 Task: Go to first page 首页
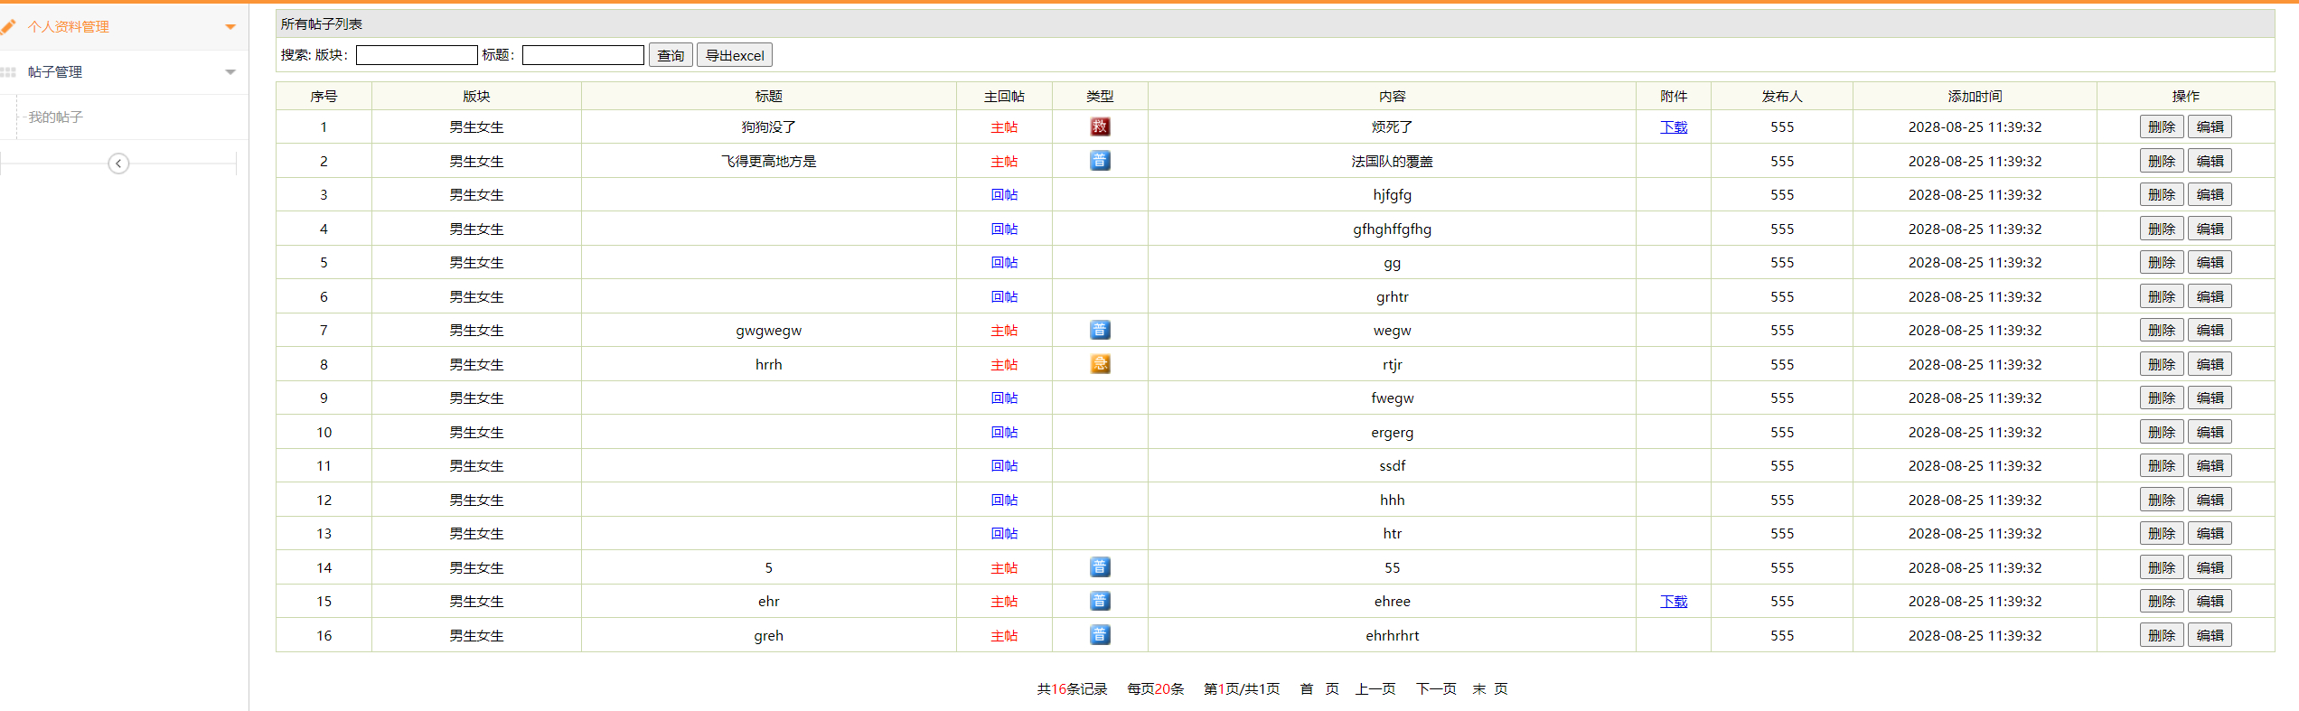point(1319,689)
